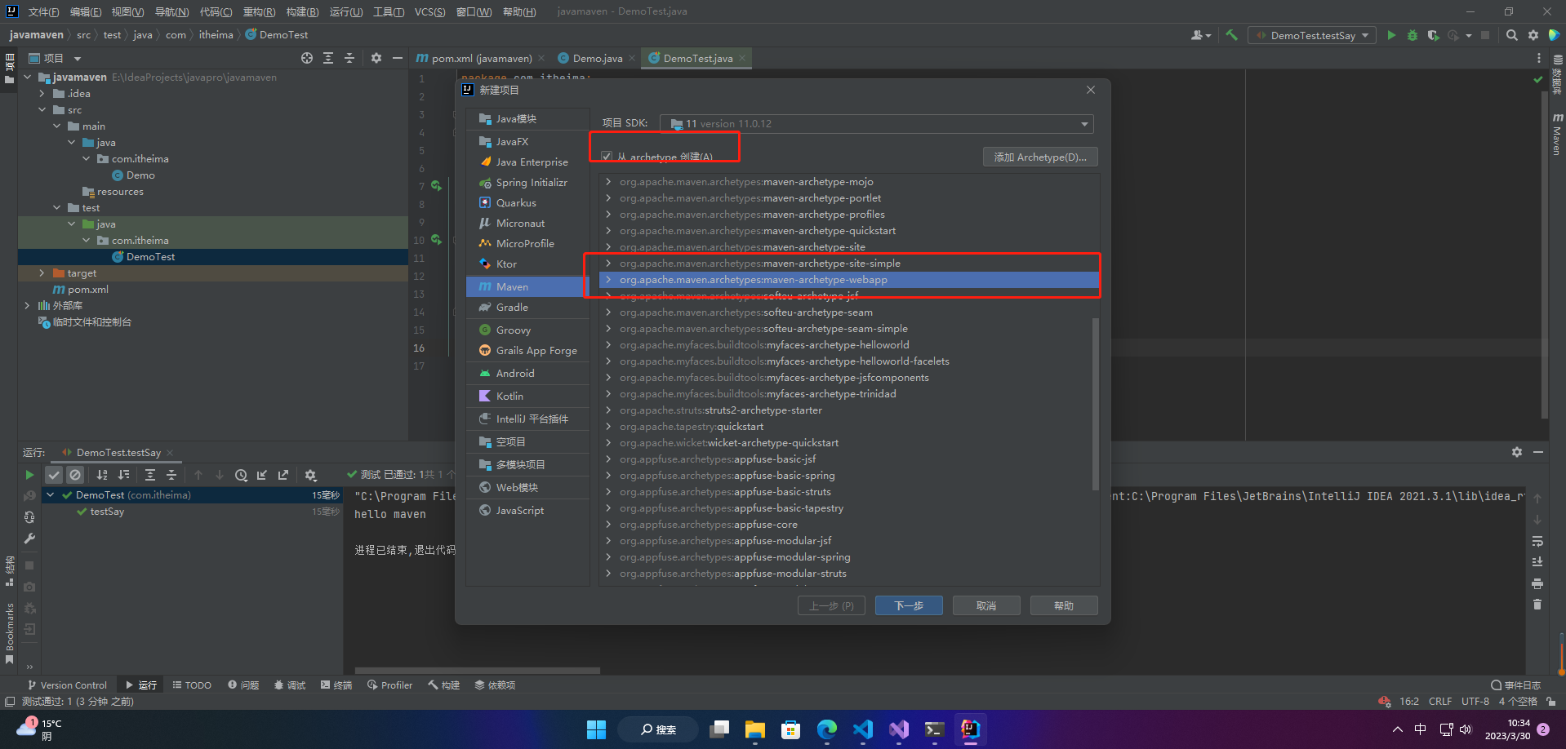Click the test history clock icon

pos(241,475)
